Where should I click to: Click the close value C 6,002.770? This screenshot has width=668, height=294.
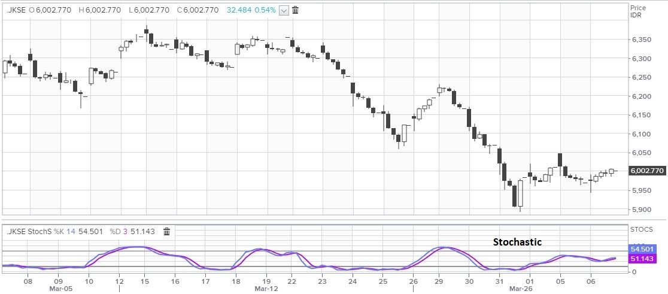tap(198, 10)
